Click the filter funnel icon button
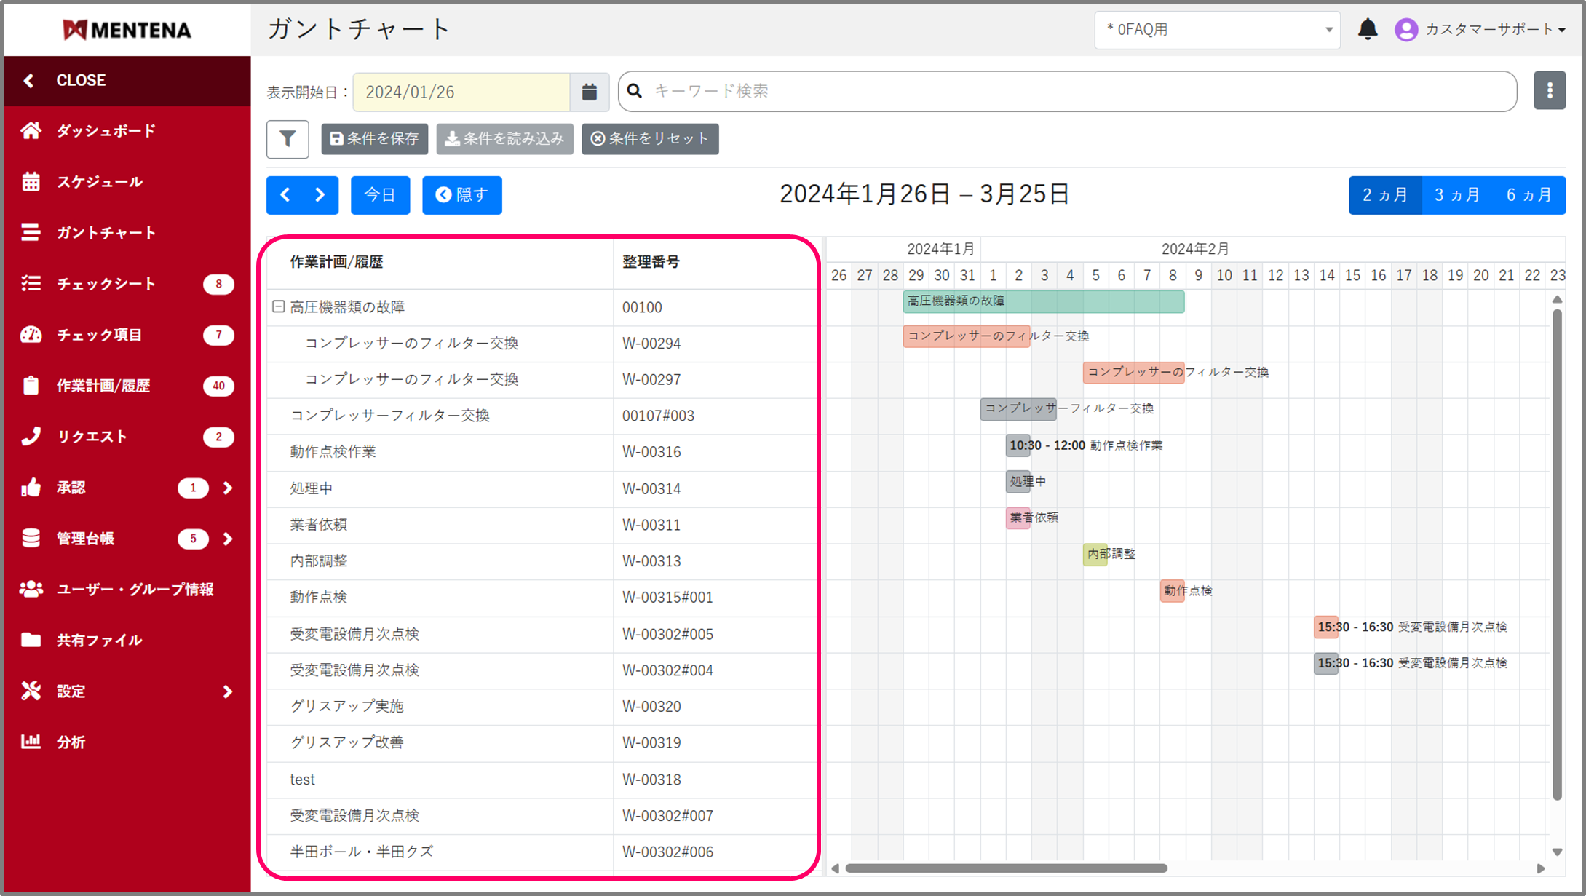The width and height of the screenshot is (1586, 896). click(288, 138)
